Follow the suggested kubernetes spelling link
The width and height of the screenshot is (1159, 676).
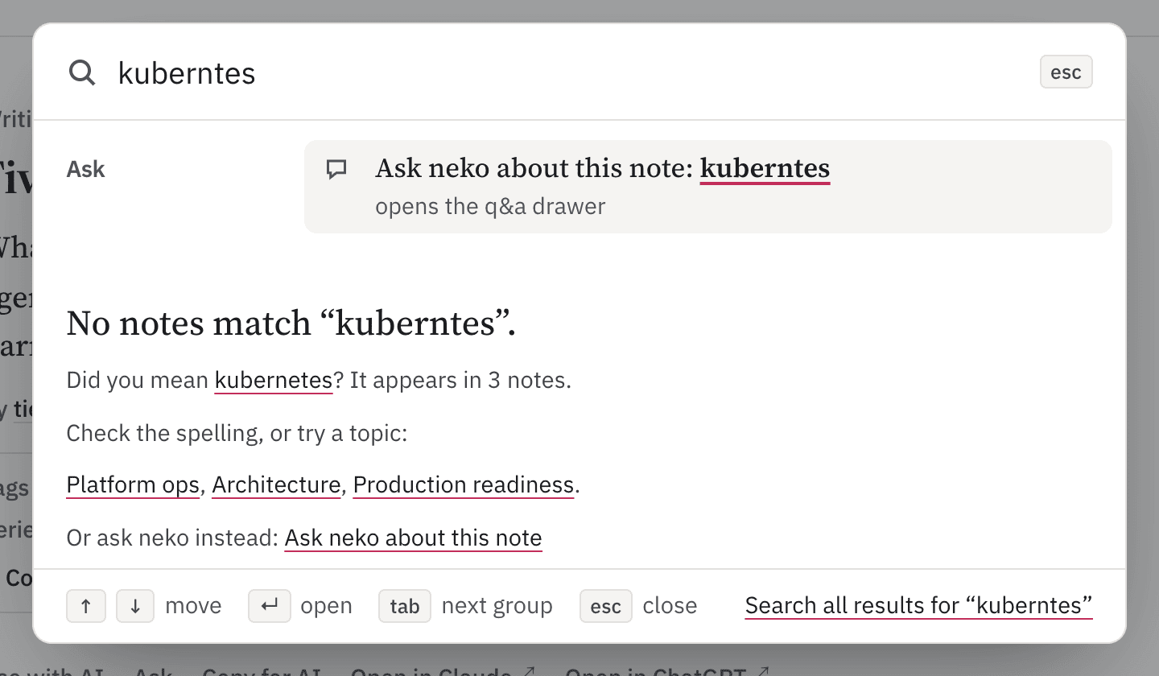coord(274,380)
